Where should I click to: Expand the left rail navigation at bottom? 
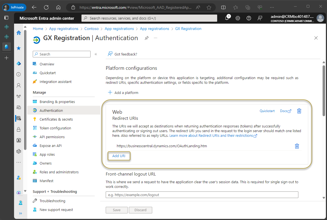point(21,213)
